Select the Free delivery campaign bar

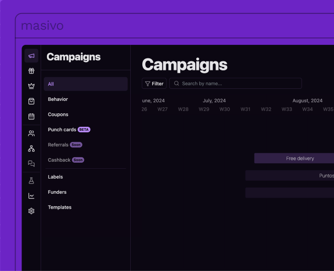(x=294, y=158)
